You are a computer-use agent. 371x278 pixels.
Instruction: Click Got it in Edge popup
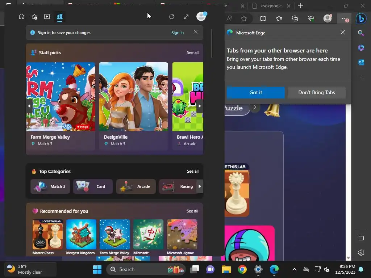pos(255,92)
